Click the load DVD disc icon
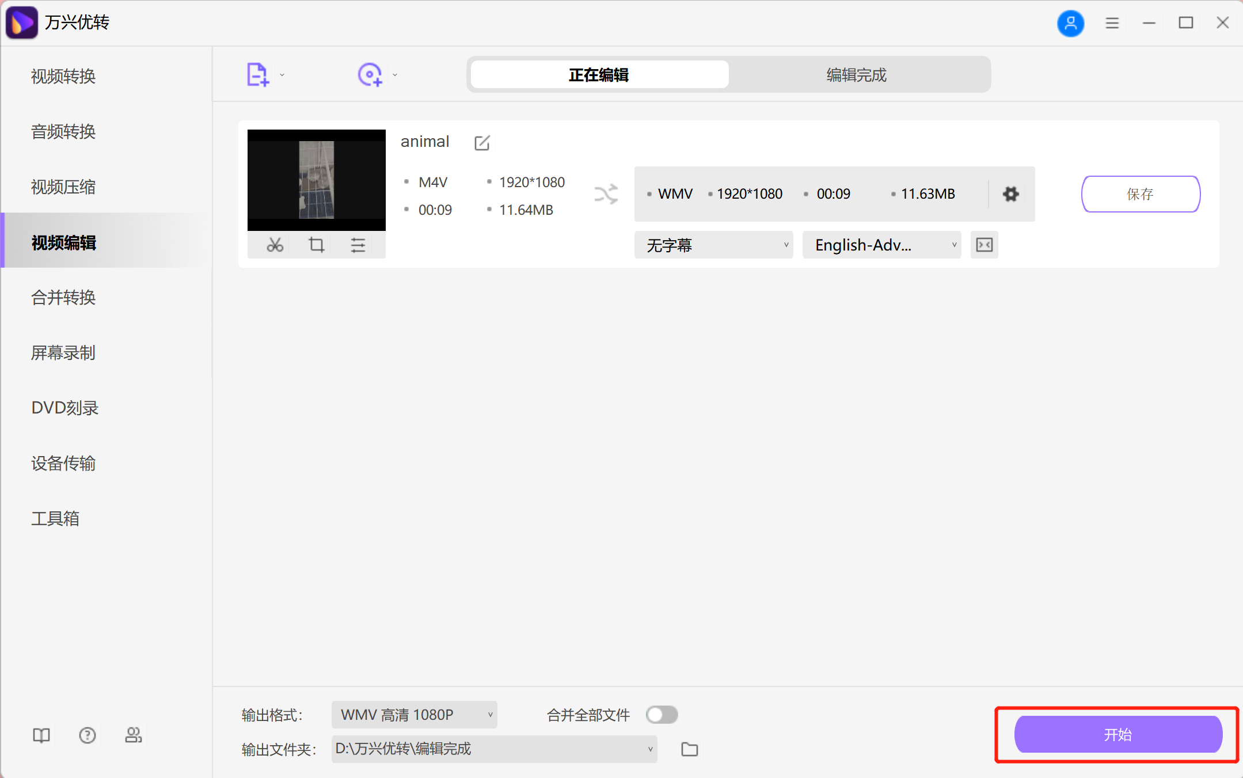The image size is (1243, 778). click(370, 74)
